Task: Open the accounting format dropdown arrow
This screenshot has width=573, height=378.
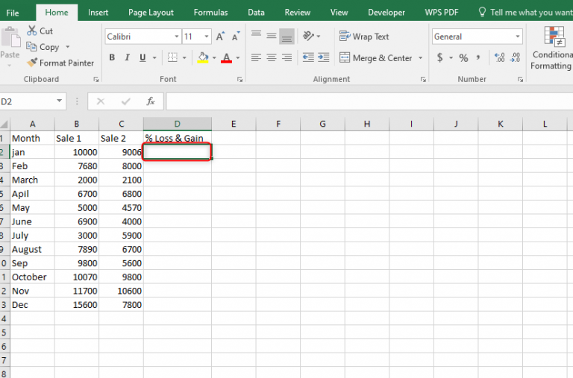Action: click(x=451, y=57)
